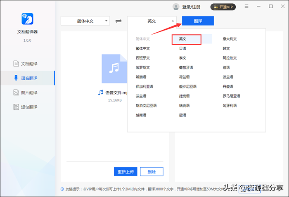Pick 瑞典语 in the language list
This screenshot has height=197, width=289.
tap(184, 106)
